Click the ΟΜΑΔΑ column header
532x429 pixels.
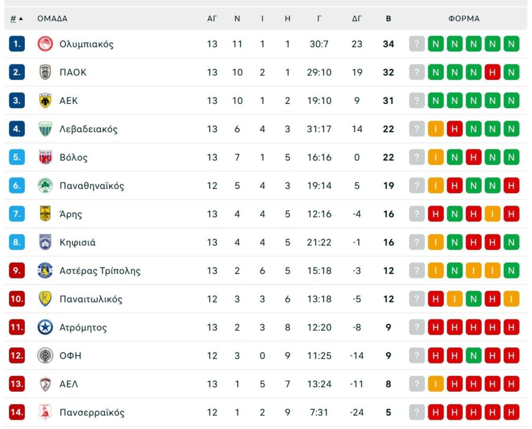pos(53,18)
